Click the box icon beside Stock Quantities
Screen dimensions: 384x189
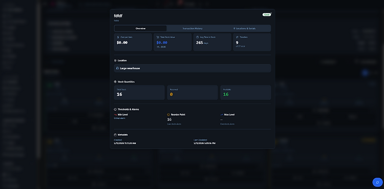point(115,81)
